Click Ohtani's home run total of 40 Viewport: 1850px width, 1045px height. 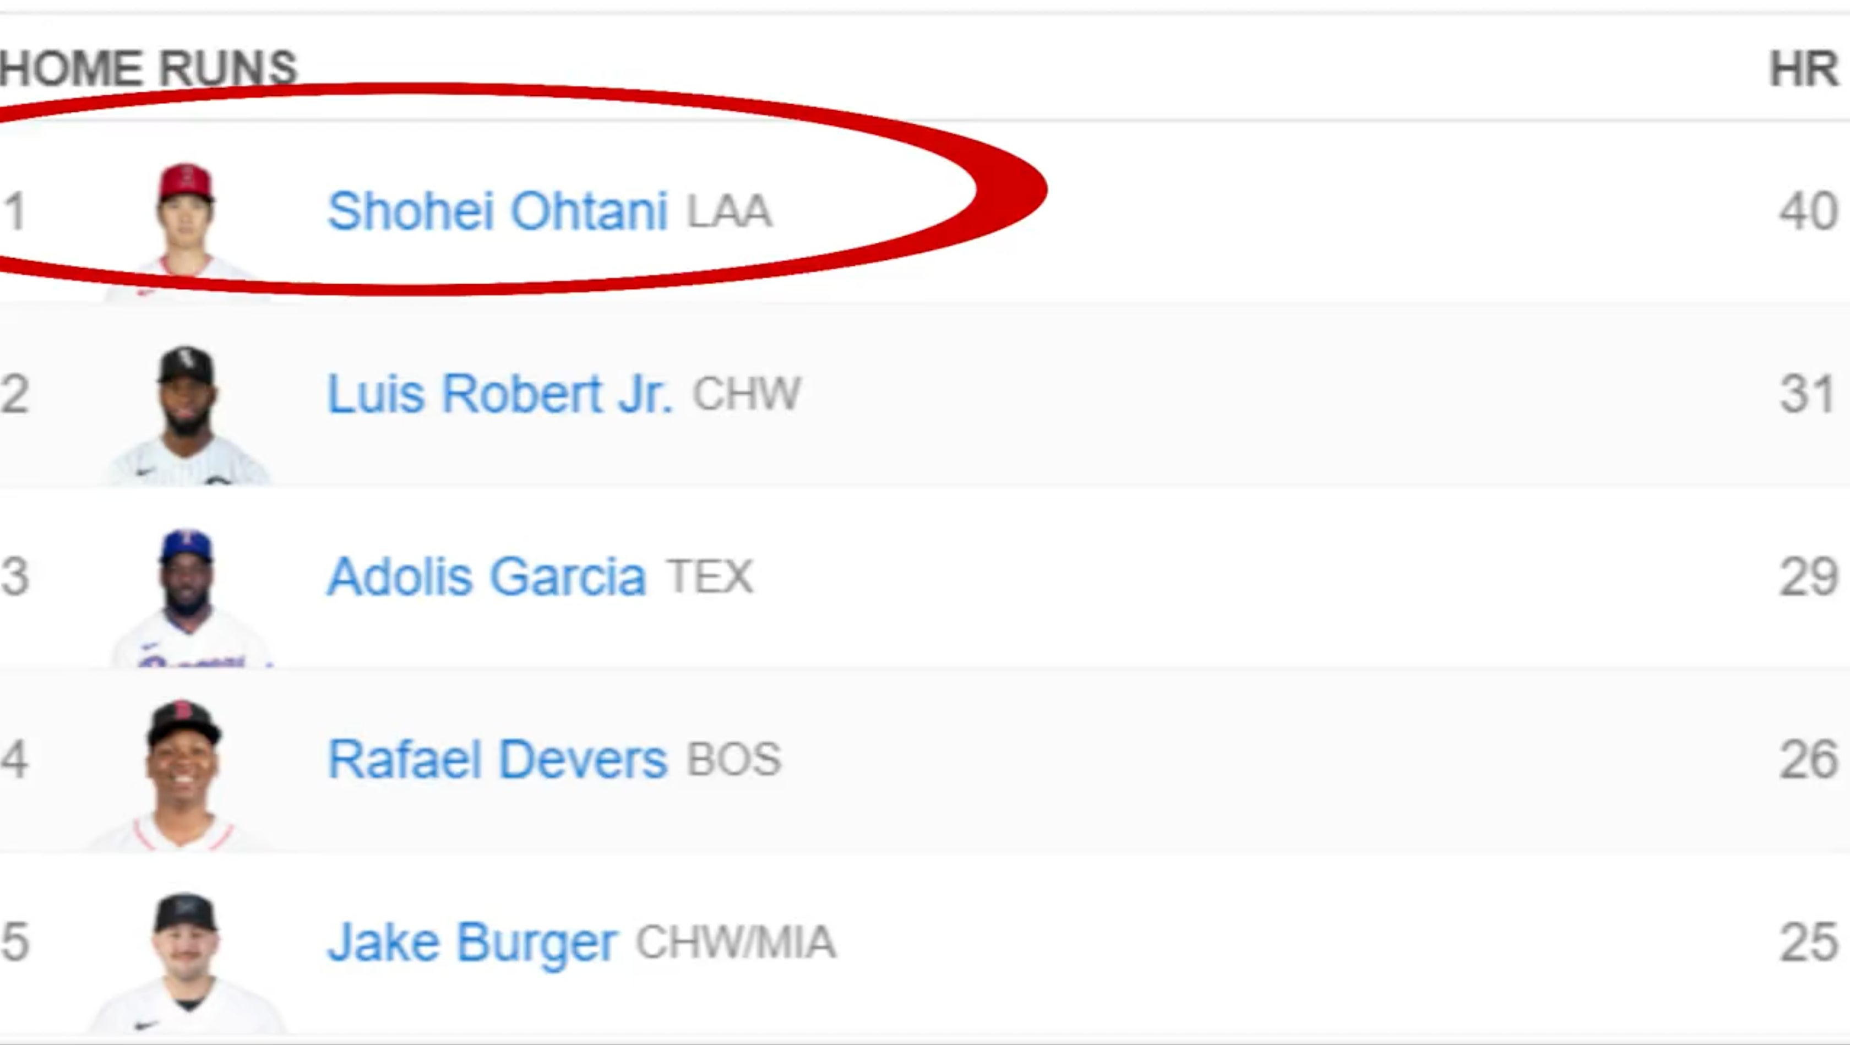pos(1808,212)
